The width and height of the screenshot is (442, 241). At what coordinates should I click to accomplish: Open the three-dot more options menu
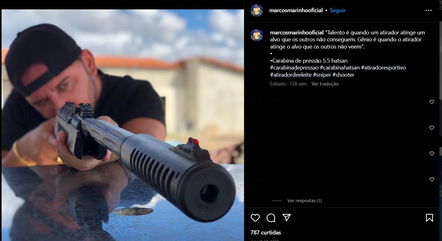pyautogui.click(x=429, y=10)
